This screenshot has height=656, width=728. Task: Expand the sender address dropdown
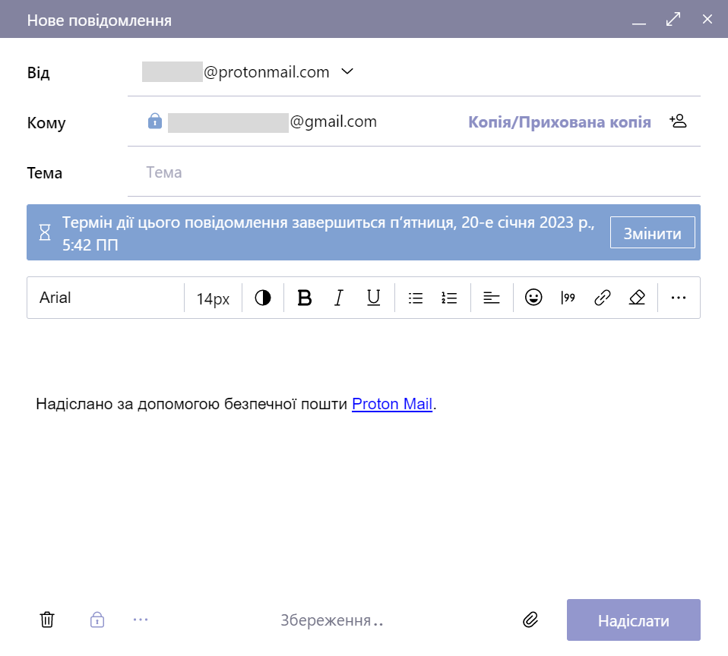point(347,72)
